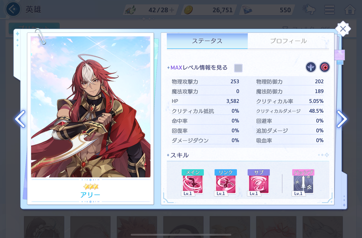Open the megaphone announcements icon
The image size is (362, 238).
(x=309, y=10)
